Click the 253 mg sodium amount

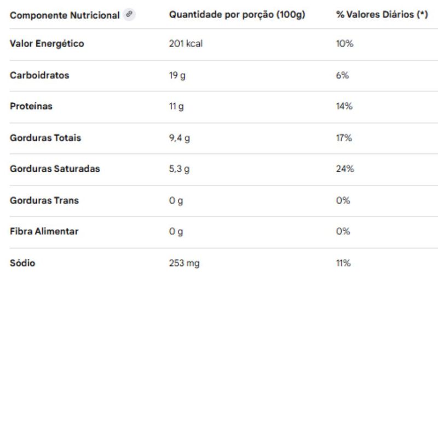(185, 263)
